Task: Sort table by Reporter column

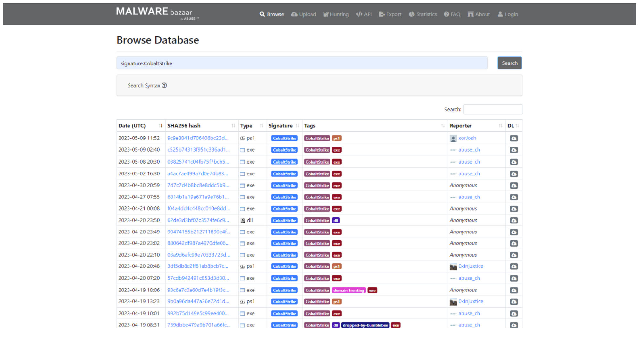Action: pyautogui.click(x=476, y=126)
